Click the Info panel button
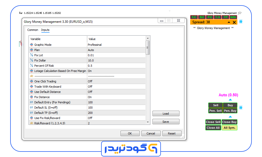The height and width of the screenshot is (157, 262). tap(233, 17)
